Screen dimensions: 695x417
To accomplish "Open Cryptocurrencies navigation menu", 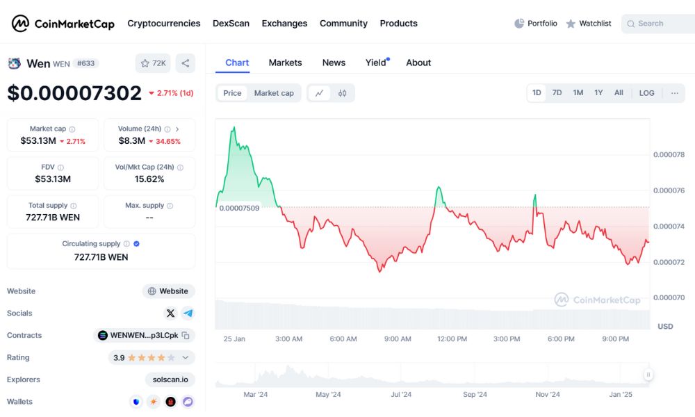I will tap(164, 24).
